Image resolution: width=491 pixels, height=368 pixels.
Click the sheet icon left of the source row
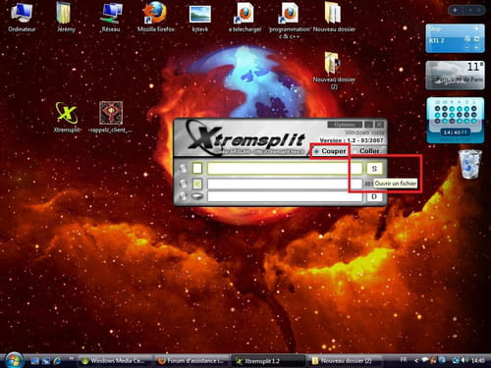click(183, 169)
